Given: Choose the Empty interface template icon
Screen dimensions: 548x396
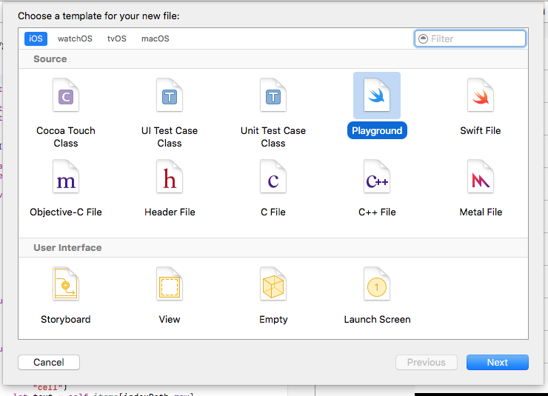Looking at the screenshot, I should pos(273,285).
